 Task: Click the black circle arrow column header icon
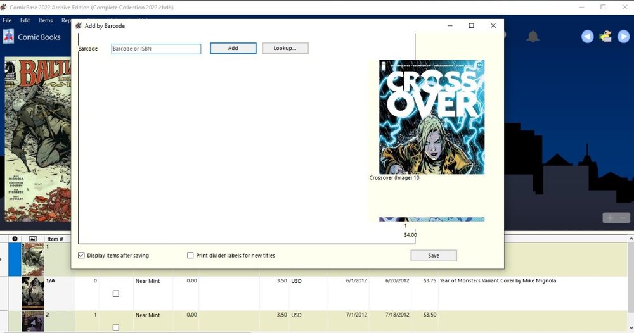click(15, 239)
